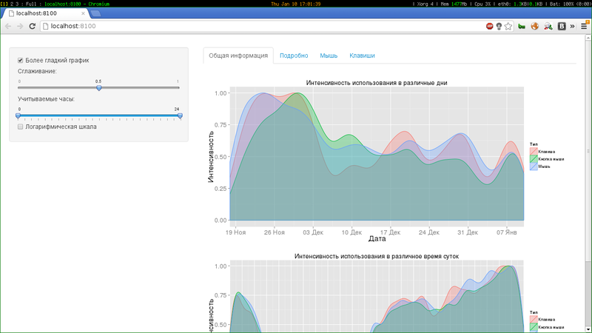The width and height of the screenshot is (592, 333).
Task: Click the orange globe extension icon
Action: tap(534, 26)
